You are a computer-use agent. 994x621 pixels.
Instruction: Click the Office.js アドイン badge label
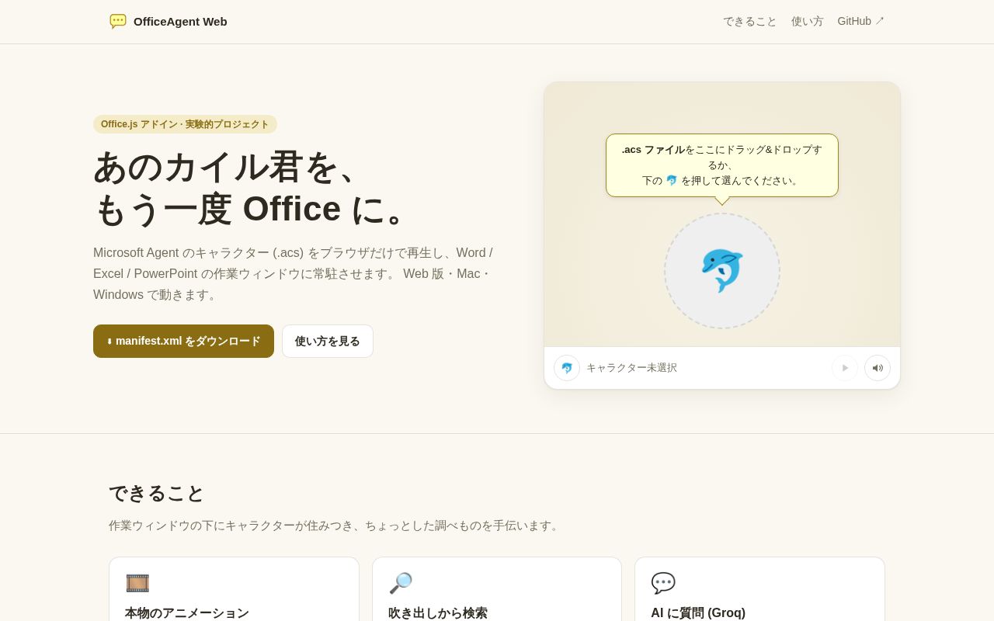point(185,124)
